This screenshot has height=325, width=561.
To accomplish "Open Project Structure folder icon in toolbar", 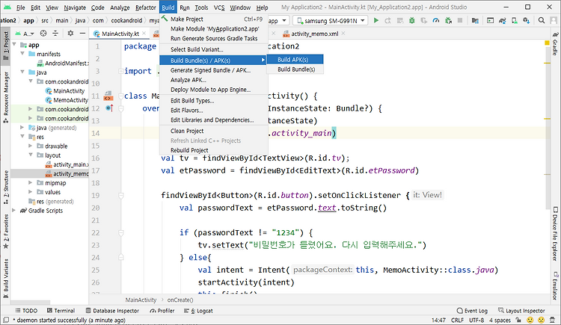I will (475, 20).
